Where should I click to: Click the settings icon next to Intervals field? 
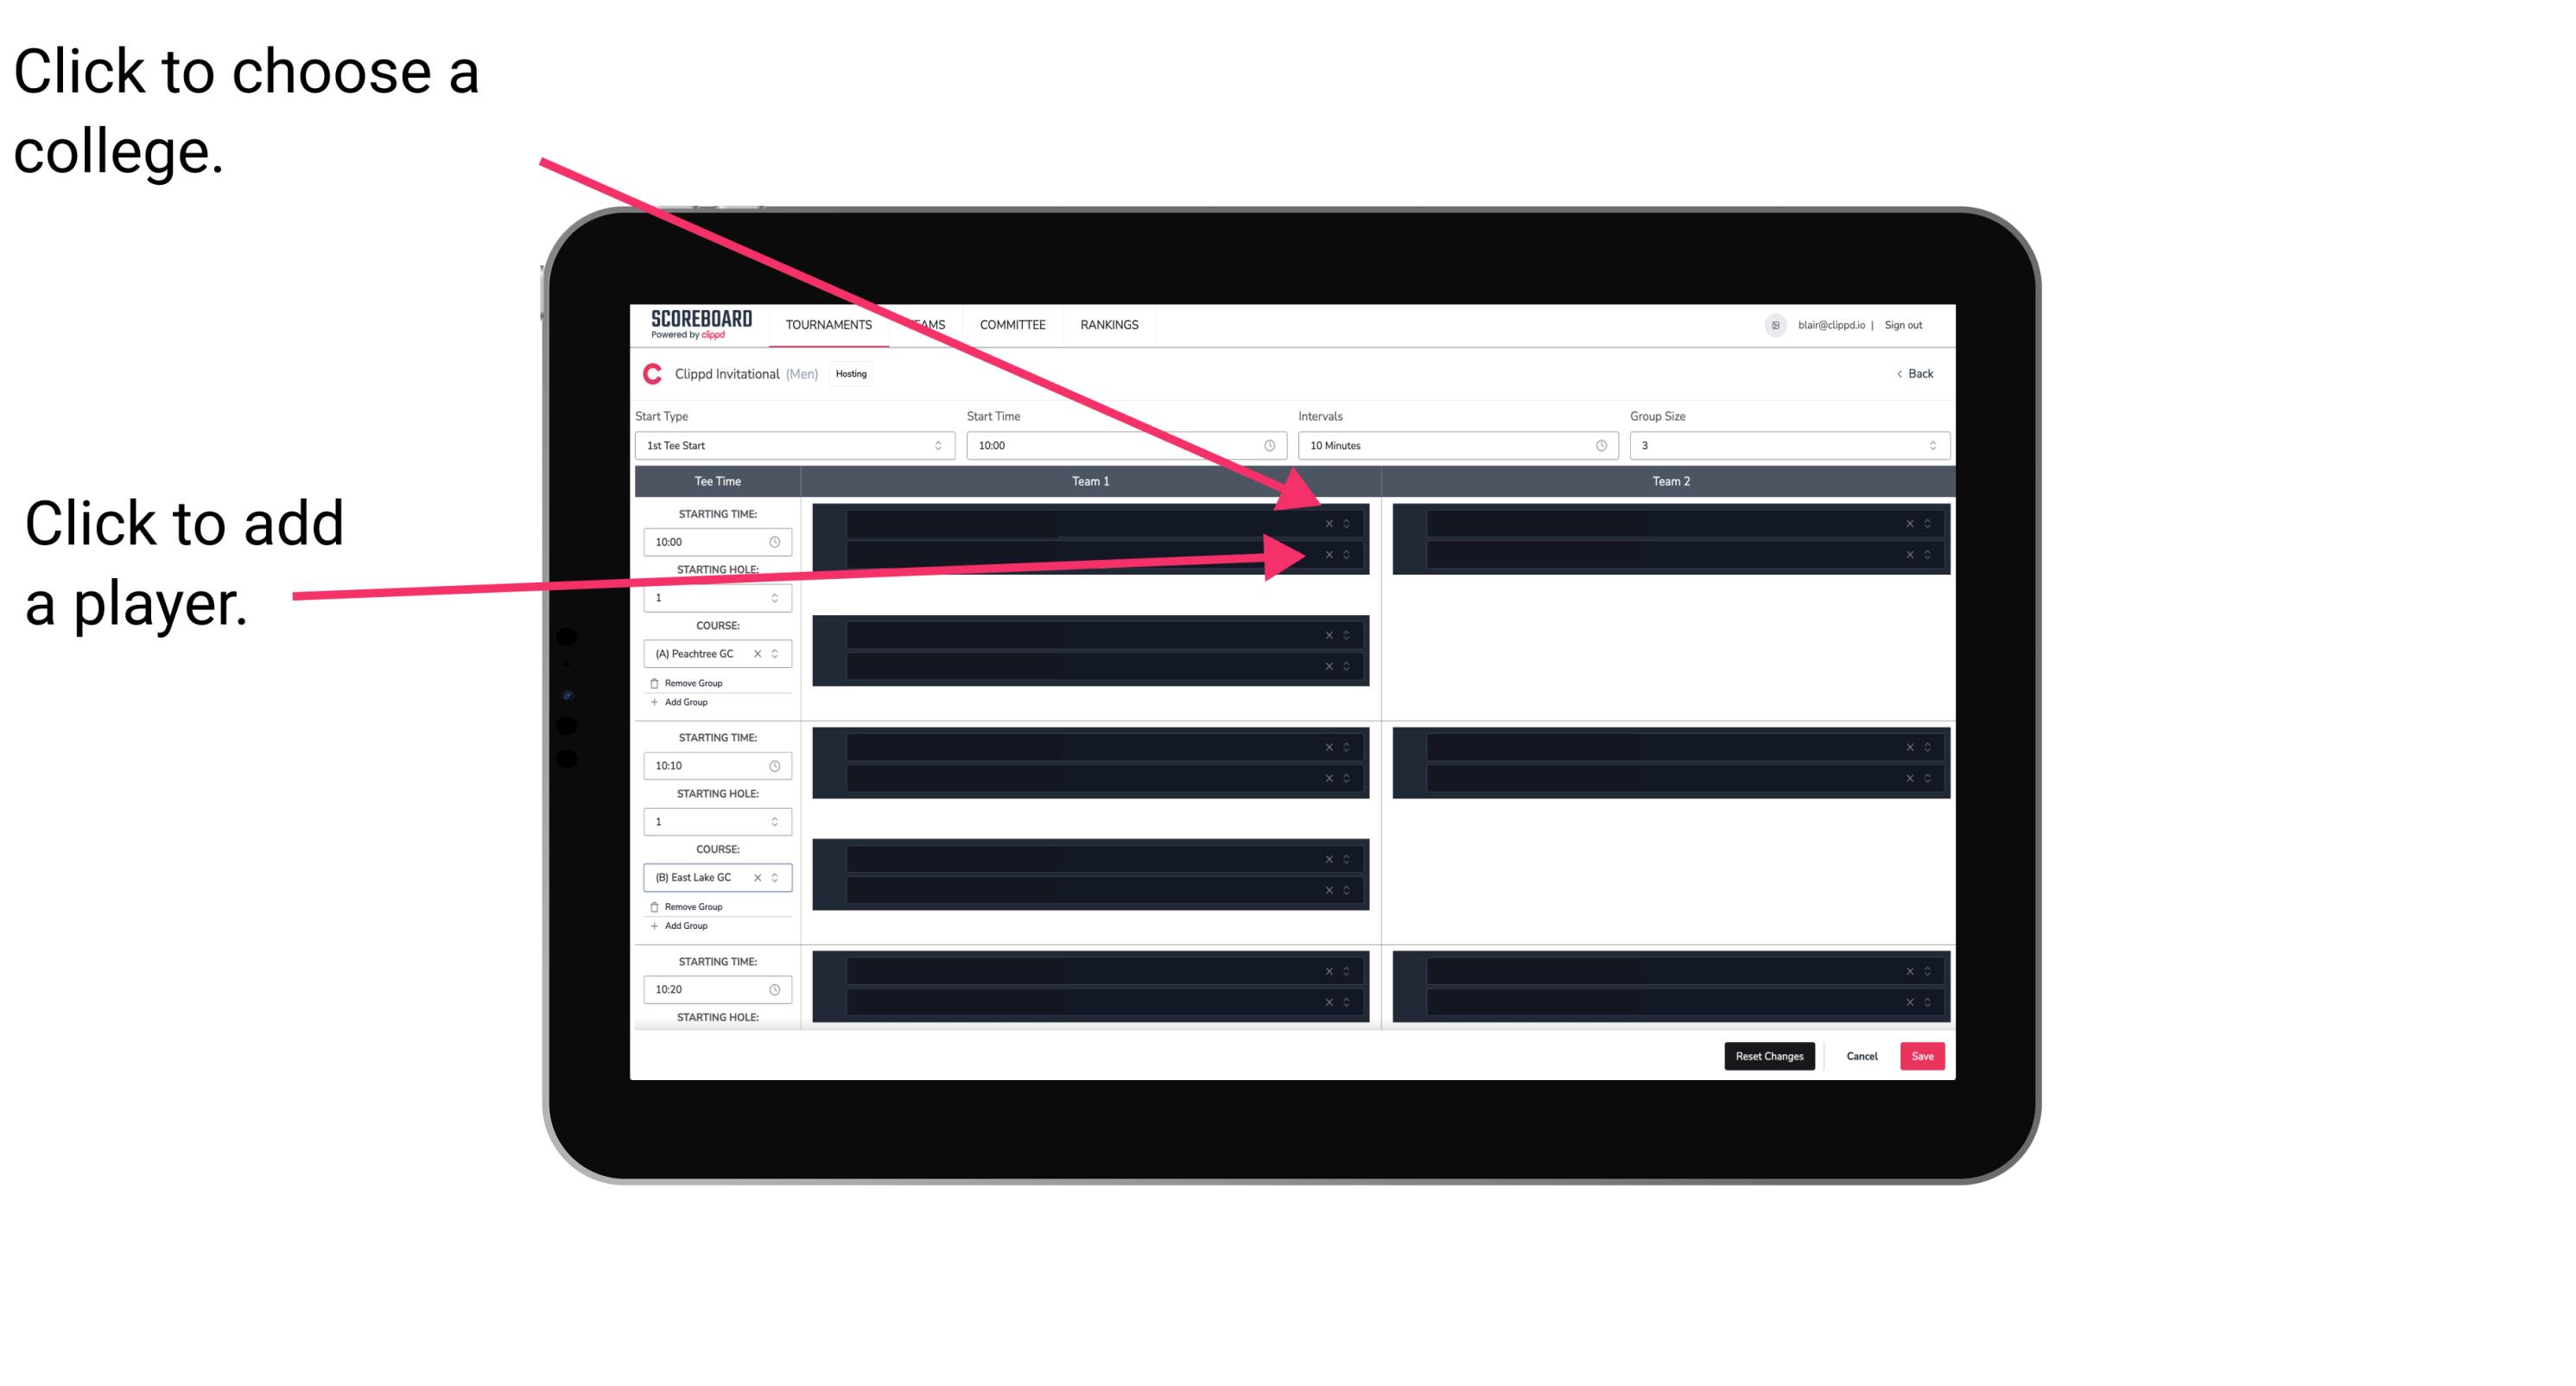(x=1598, y=444)
